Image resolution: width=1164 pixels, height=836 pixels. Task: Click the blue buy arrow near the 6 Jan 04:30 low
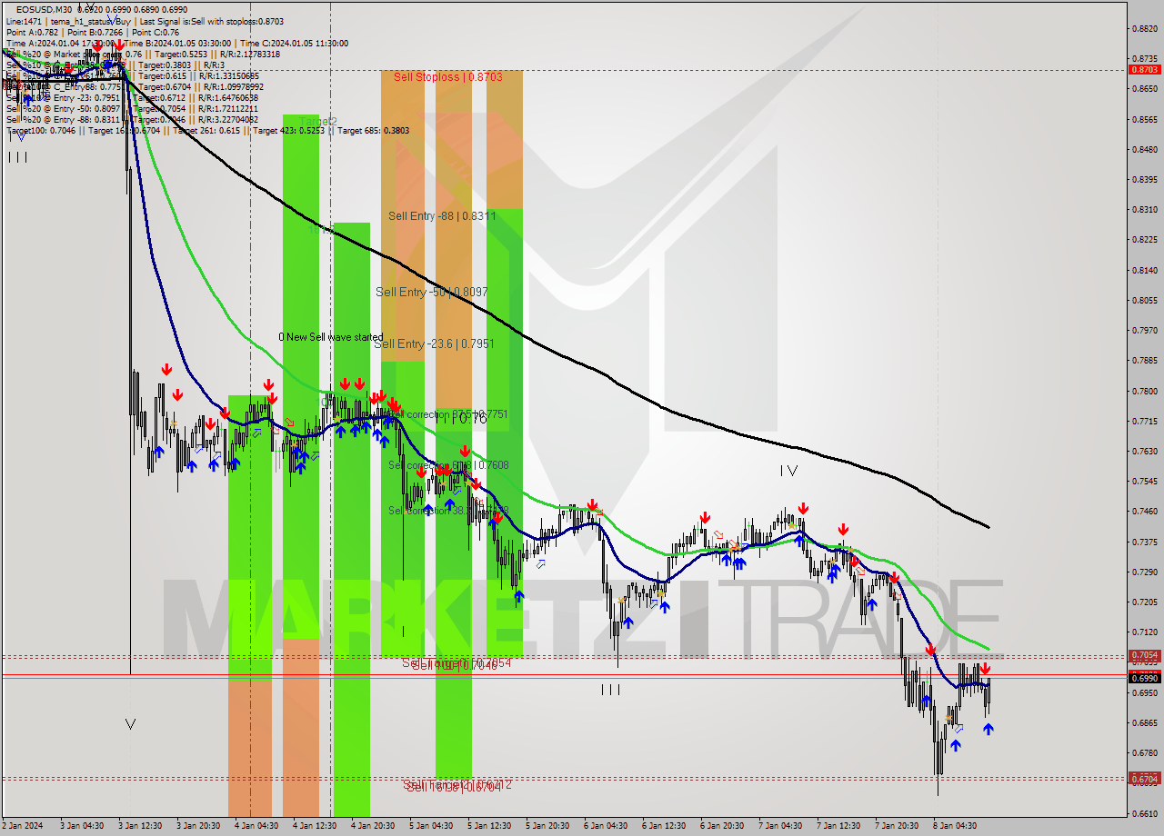[628, 622]
